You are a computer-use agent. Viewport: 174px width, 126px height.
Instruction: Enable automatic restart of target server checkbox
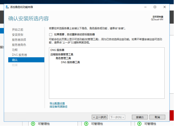[x=51, y=34]
